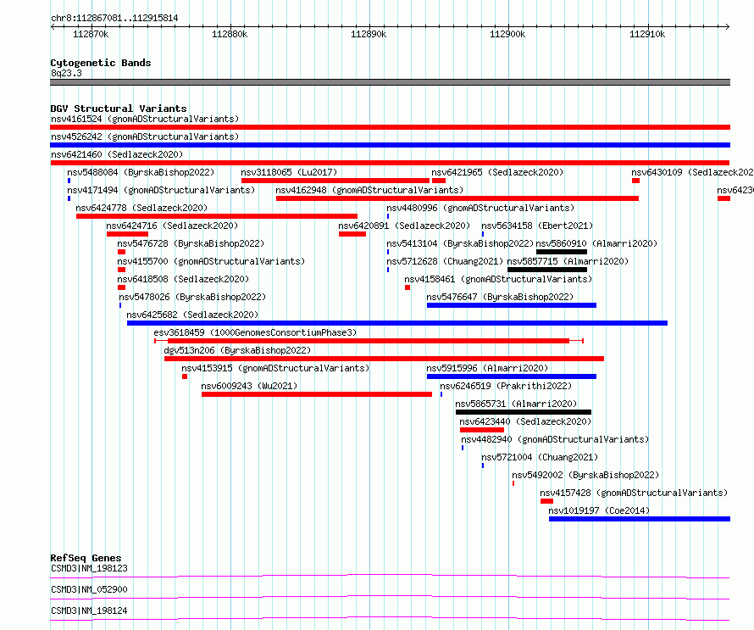Select the nsv4162948 red variant bar
This screenshot has width=754, height=630.
(457, 198)
